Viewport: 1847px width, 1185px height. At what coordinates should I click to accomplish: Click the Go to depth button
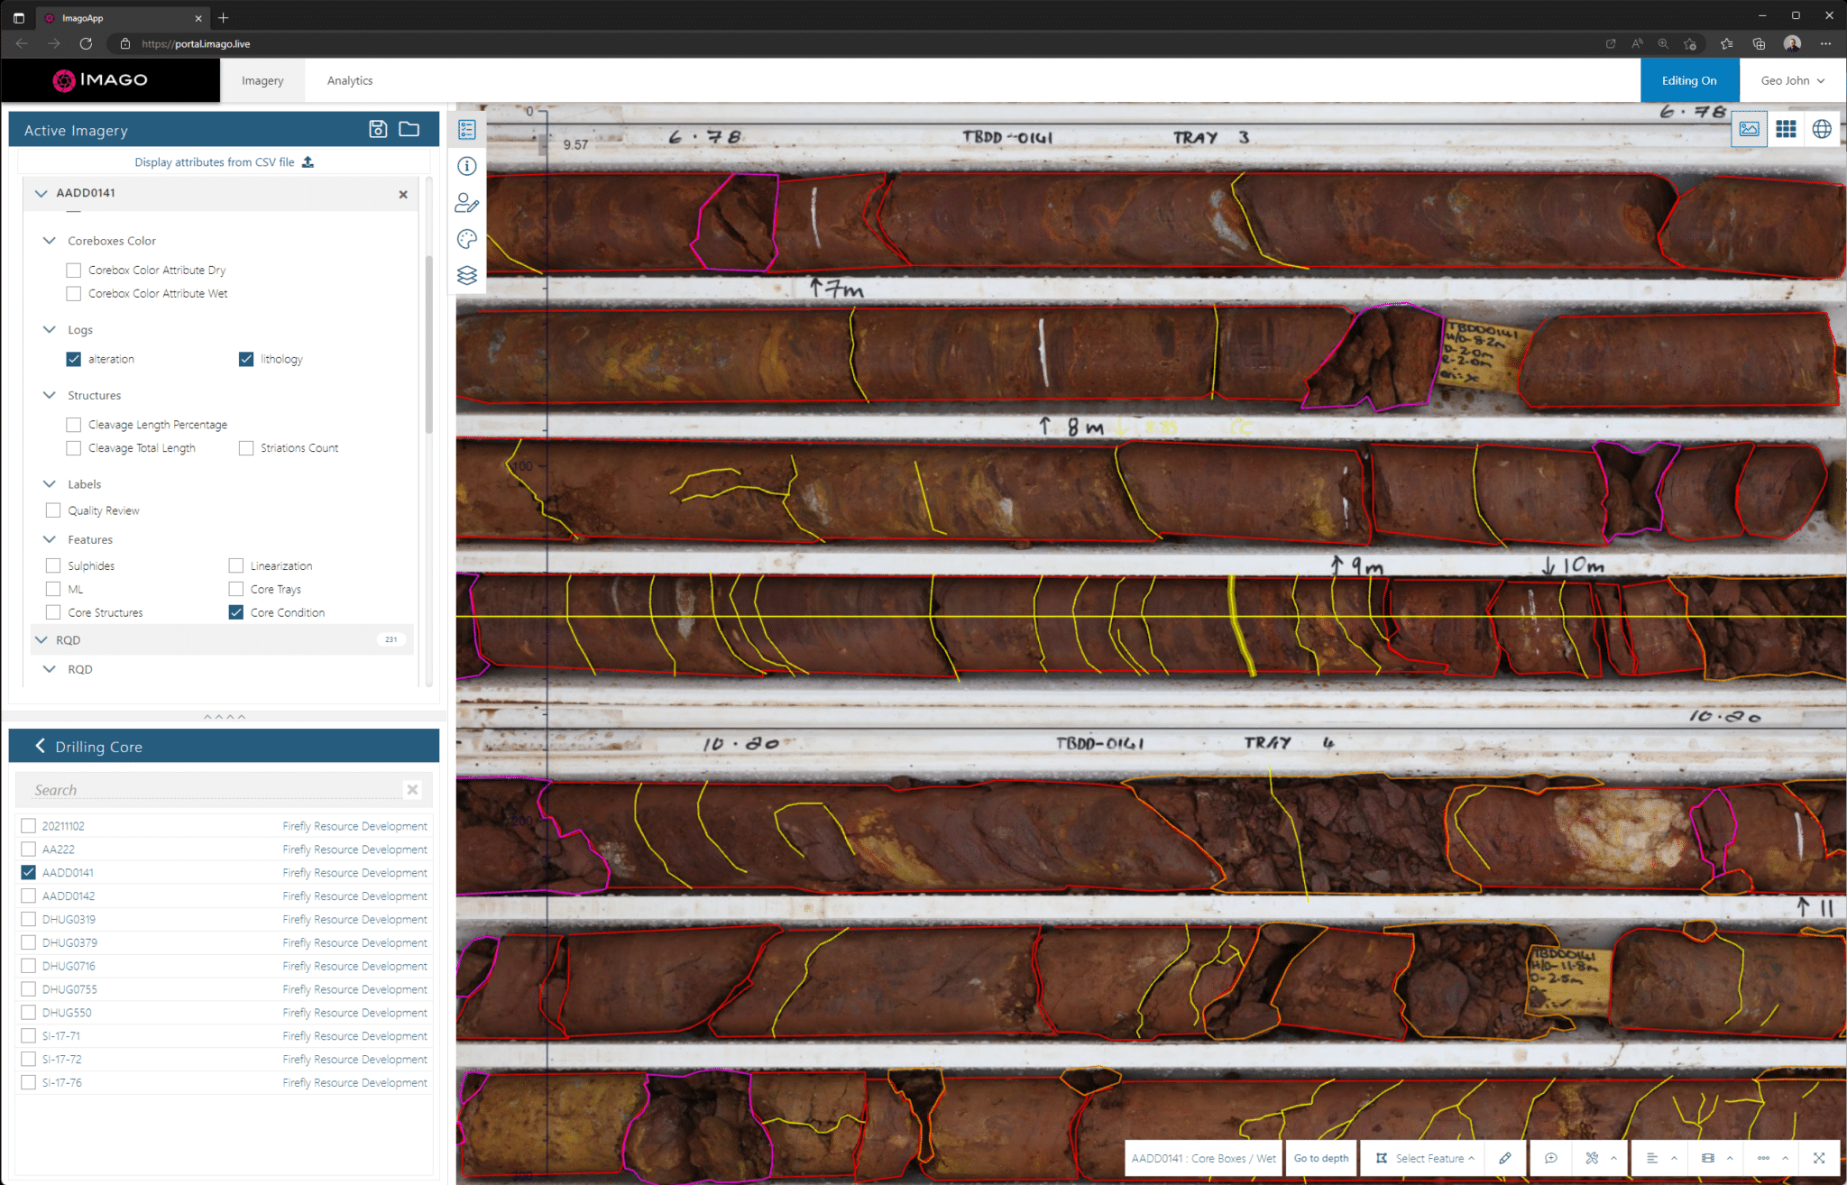[x=1320, y=1158]
